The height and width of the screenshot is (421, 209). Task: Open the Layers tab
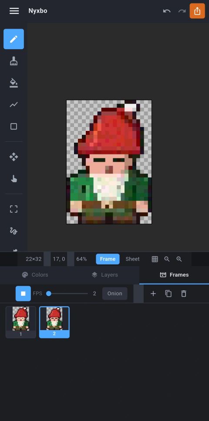(x=104, y=275)
